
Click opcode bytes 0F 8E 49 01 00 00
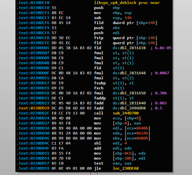pos(71,168)
